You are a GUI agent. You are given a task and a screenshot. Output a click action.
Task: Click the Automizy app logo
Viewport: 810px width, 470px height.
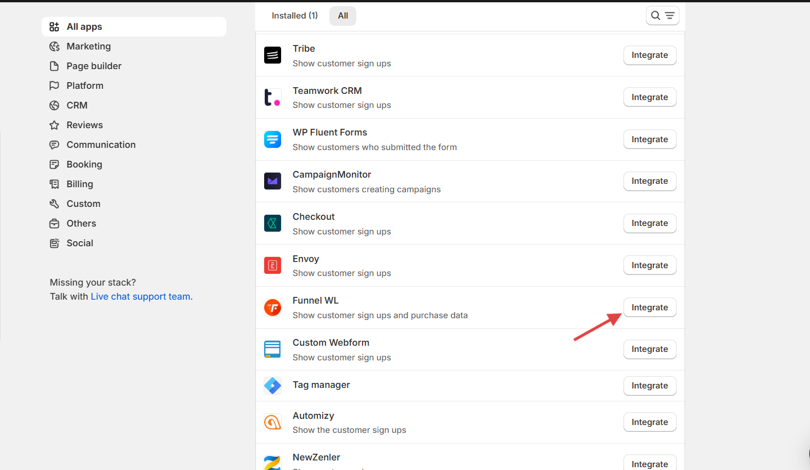point(273,422)
